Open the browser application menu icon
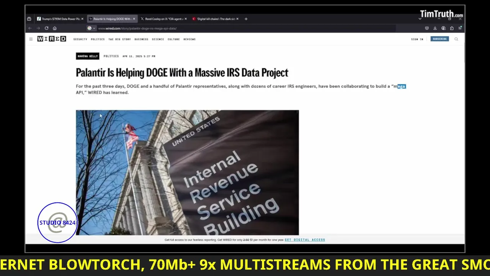 point(460,28)
